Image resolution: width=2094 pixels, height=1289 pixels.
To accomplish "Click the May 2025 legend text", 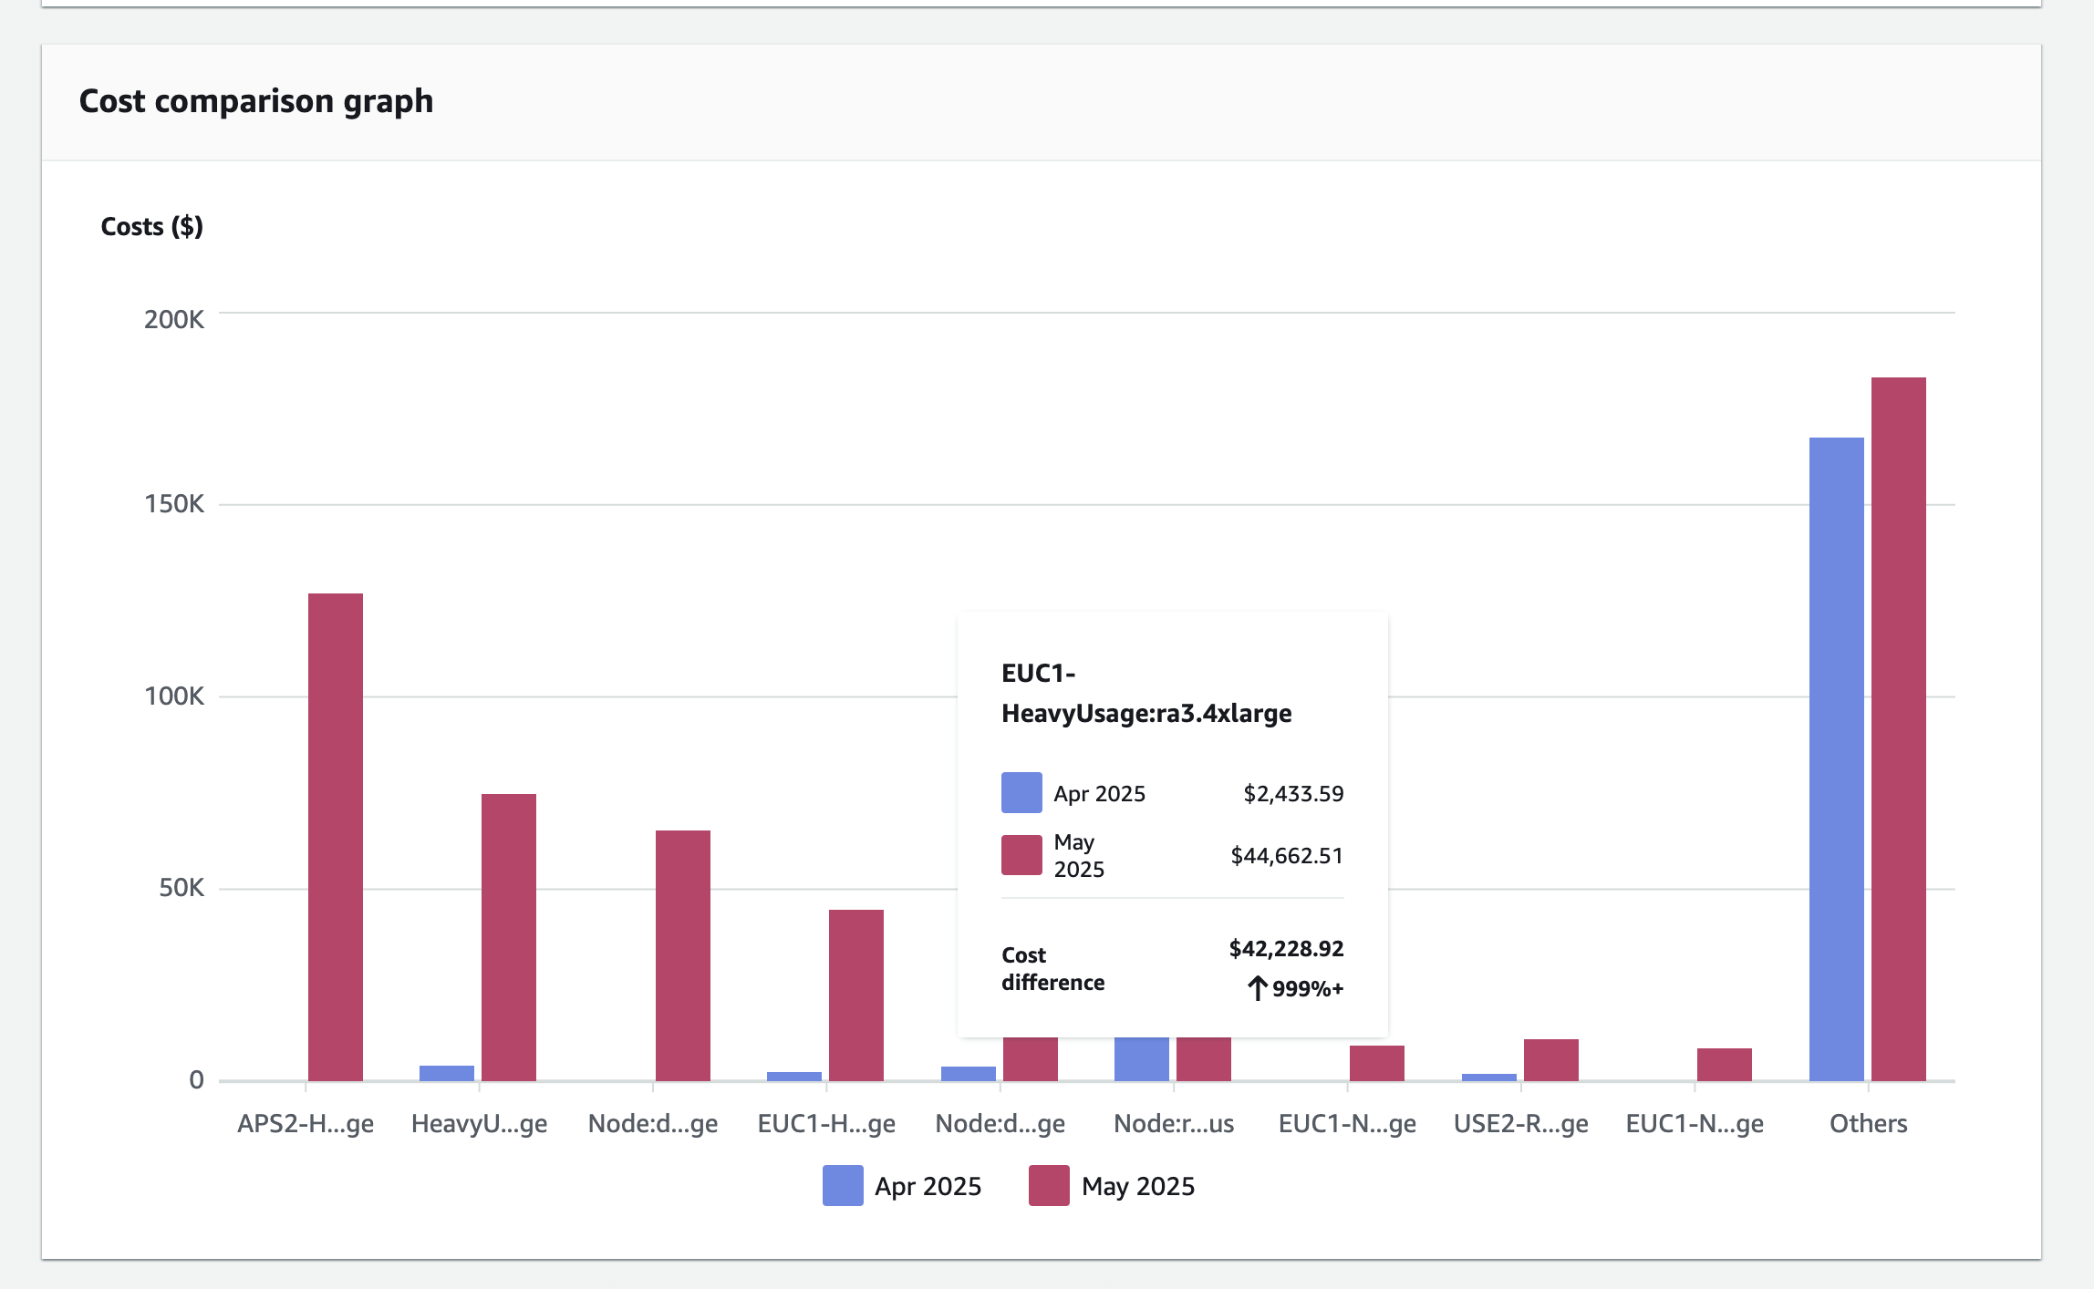I will point(1137,1185).
